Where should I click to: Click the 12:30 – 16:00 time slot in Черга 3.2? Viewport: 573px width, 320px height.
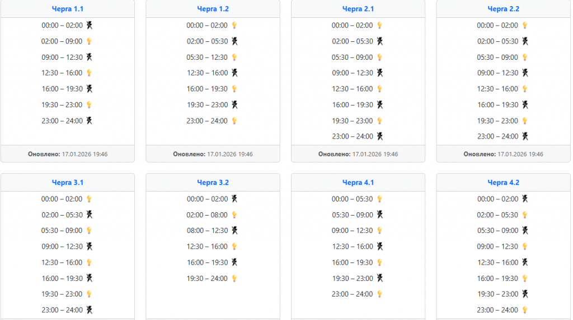(x=207, y=246)
